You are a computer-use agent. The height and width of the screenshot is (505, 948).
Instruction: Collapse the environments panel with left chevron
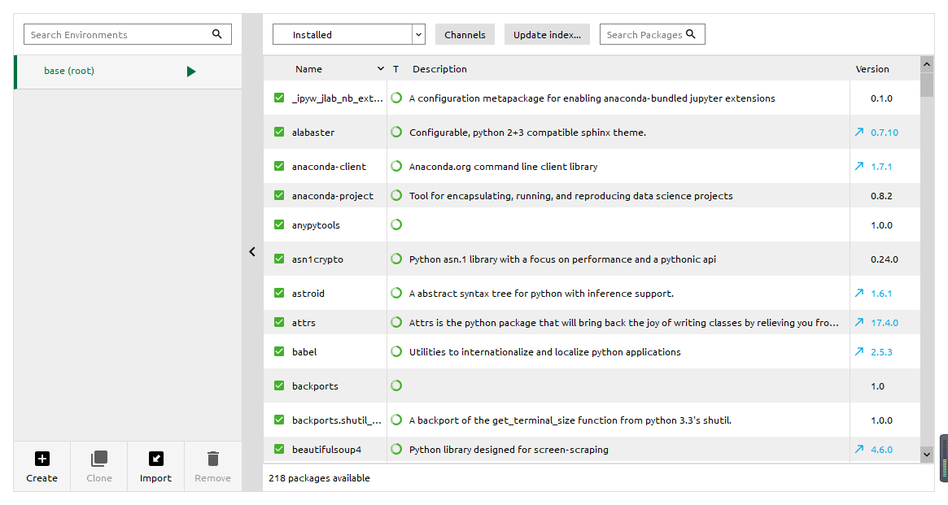[x=252, y=252]
